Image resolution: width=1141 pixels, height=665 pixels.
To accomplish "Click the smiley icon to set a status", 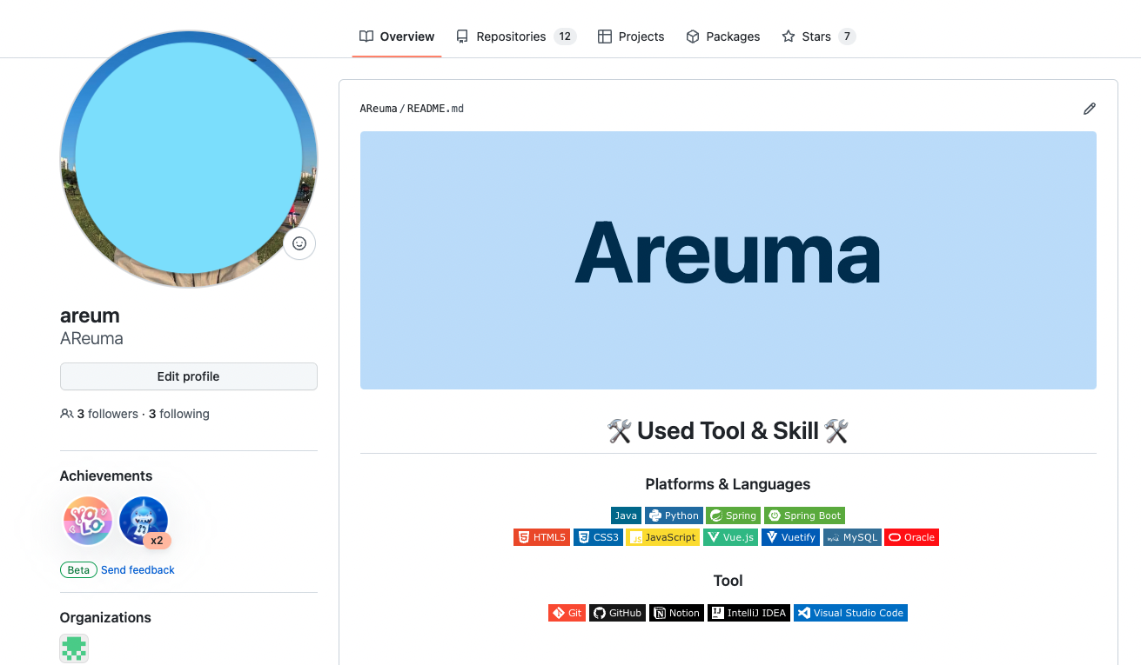I will (299, 243).
